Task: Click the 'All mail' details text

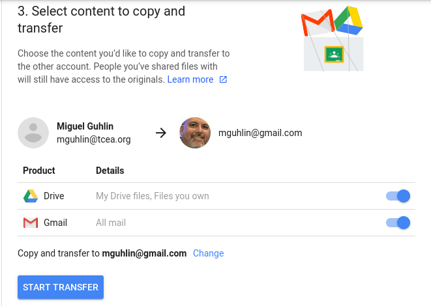Action: coord(111,223)
